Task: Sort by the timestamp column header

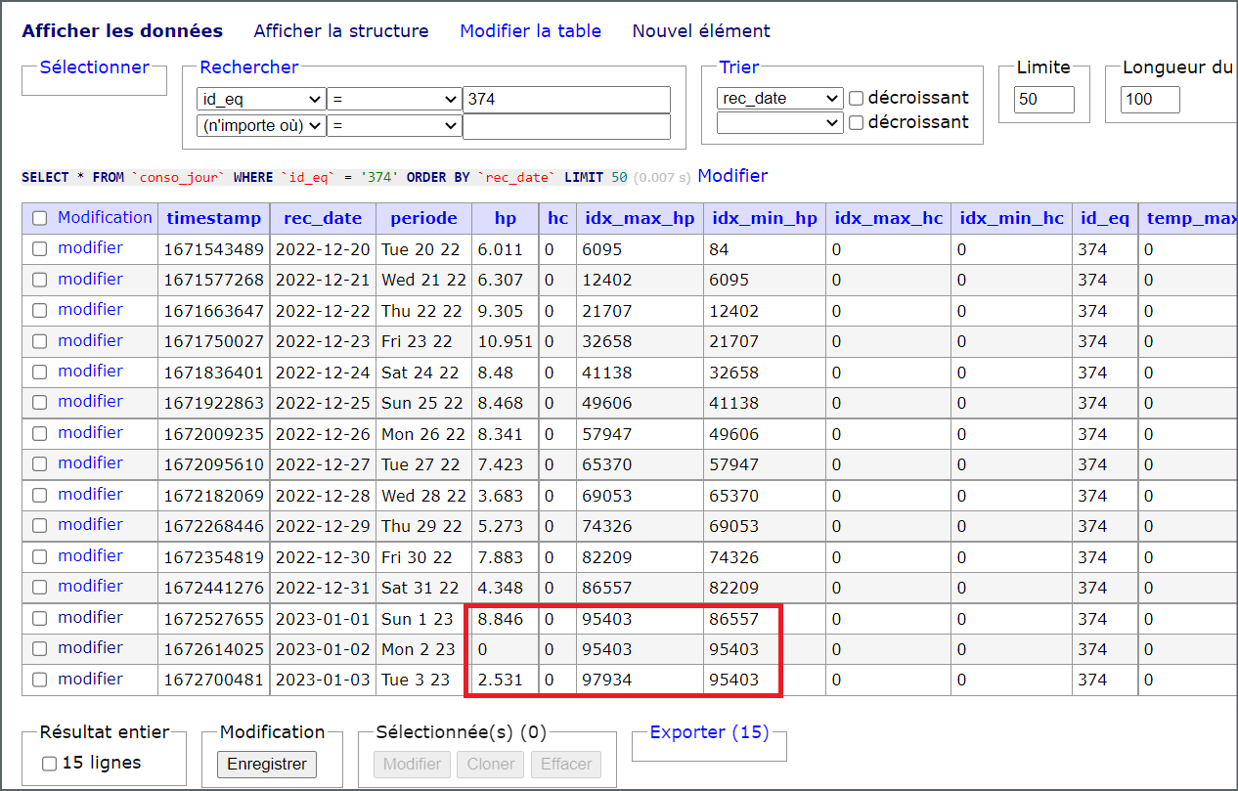Action: (214, 218)
